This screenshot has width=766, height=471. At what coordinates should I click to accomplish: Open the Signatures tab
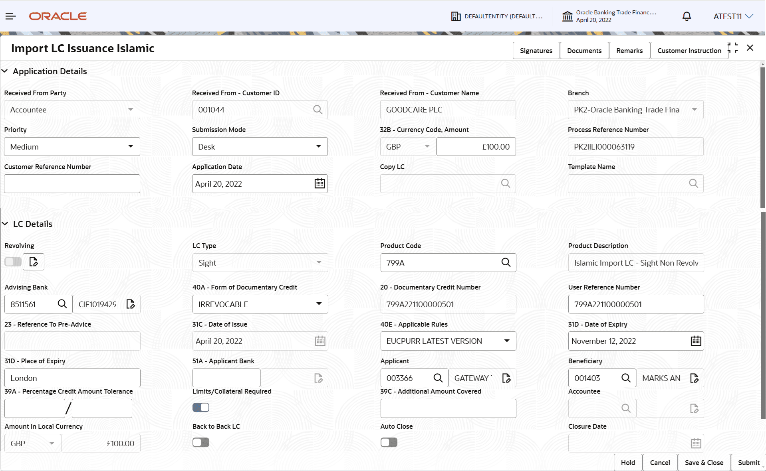coord(536,51)
